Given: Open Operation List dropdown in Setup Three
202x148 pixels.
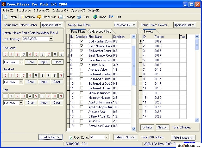Looking at the screenshot, I should [185, 25].
